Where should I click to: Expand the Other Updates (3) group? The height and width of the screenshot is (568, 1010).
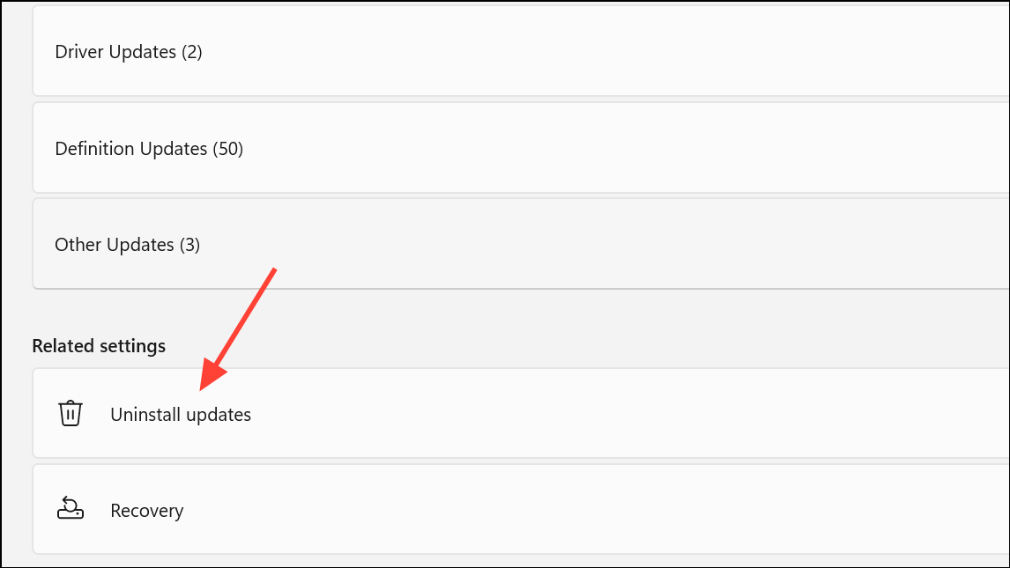521,244
